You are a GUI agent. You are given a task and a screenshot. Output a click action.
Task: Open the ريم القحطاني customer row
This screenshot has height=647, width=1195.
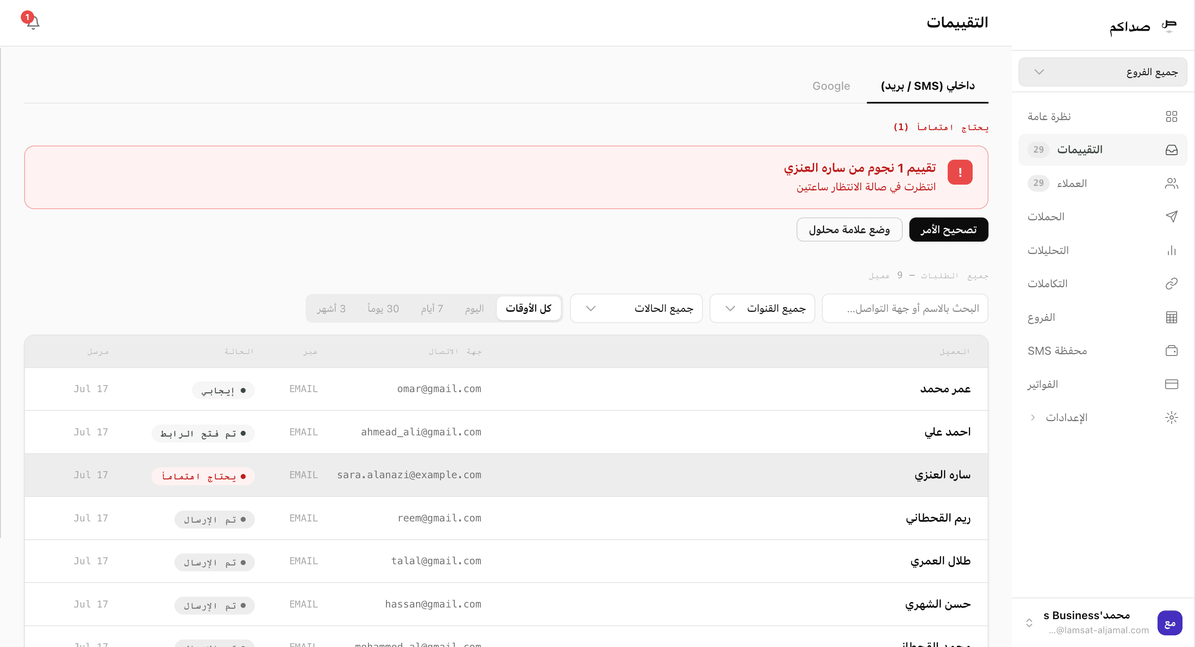(x=506, y=518)
